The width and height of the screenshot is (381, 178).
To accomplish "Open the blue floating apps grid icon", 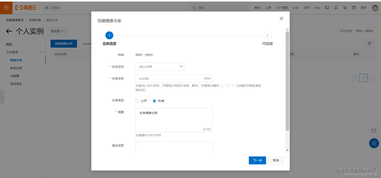I will (x=374, y=143).
